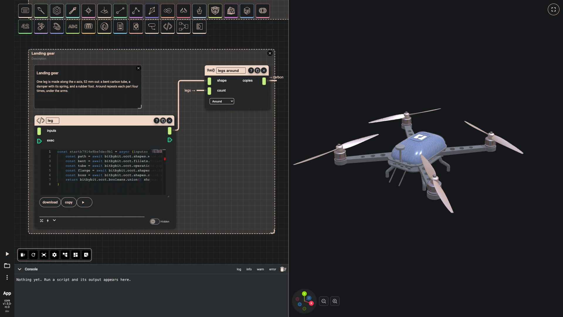Toggle the log console filter
The width and height of the screenshot is (563, 317).
(239, 269)
